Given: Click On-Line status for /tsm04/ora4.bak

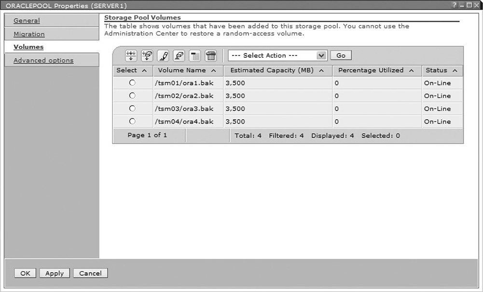Looking at the screenshot, I should (438, 122).
